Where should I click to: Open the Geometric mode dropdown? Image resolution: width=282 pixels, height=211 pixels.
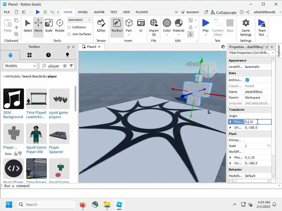80,20
